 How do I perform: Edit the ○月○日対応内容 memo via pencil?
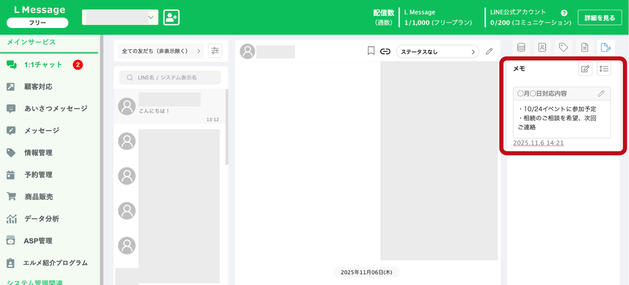click(601, 93)
